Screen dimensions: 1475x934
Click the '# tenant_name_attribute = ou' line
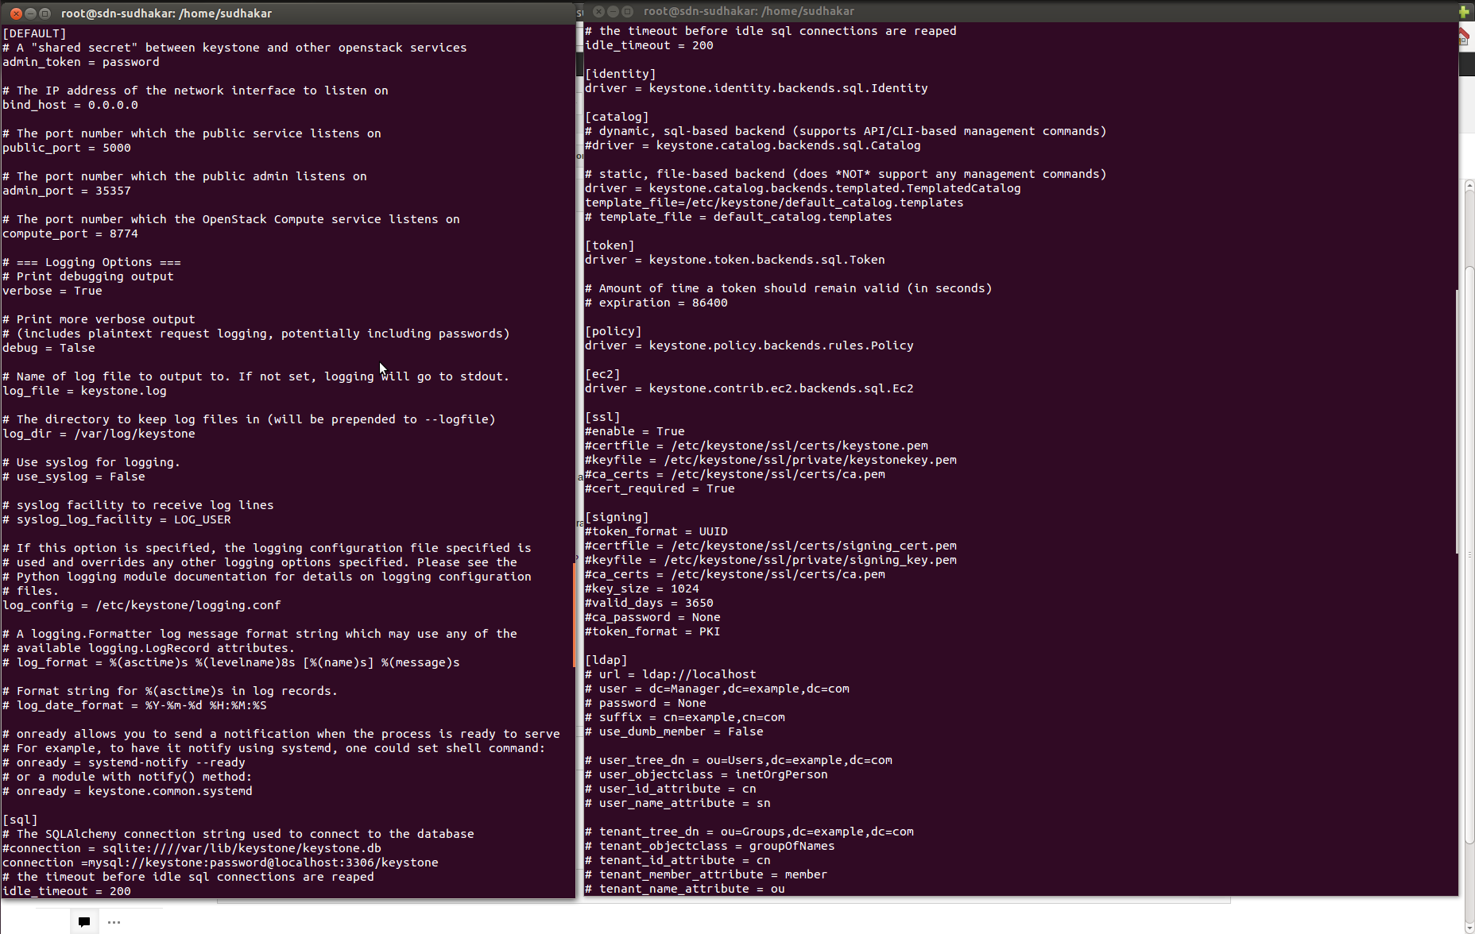tap(685, 889)
